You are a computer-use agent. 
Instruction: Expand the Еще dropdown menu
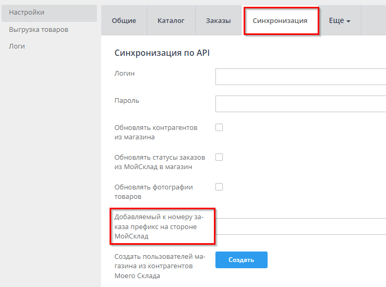(x=339, y=21)
